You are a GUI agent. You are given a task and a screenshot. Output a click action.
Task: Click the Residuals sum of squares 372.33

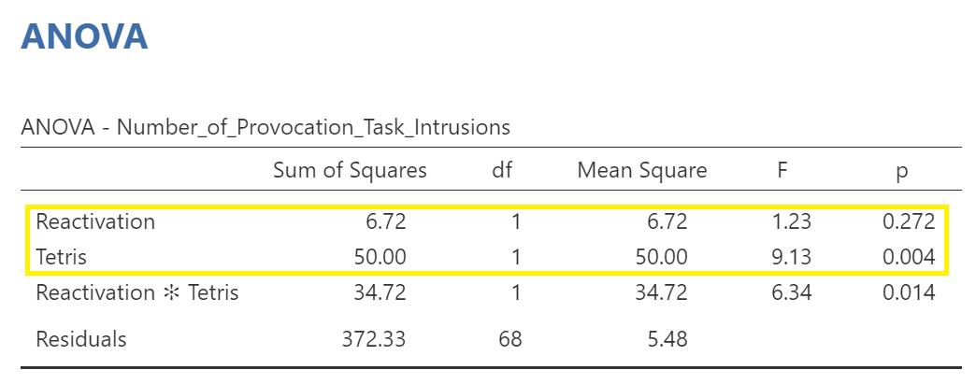[374, 339]
